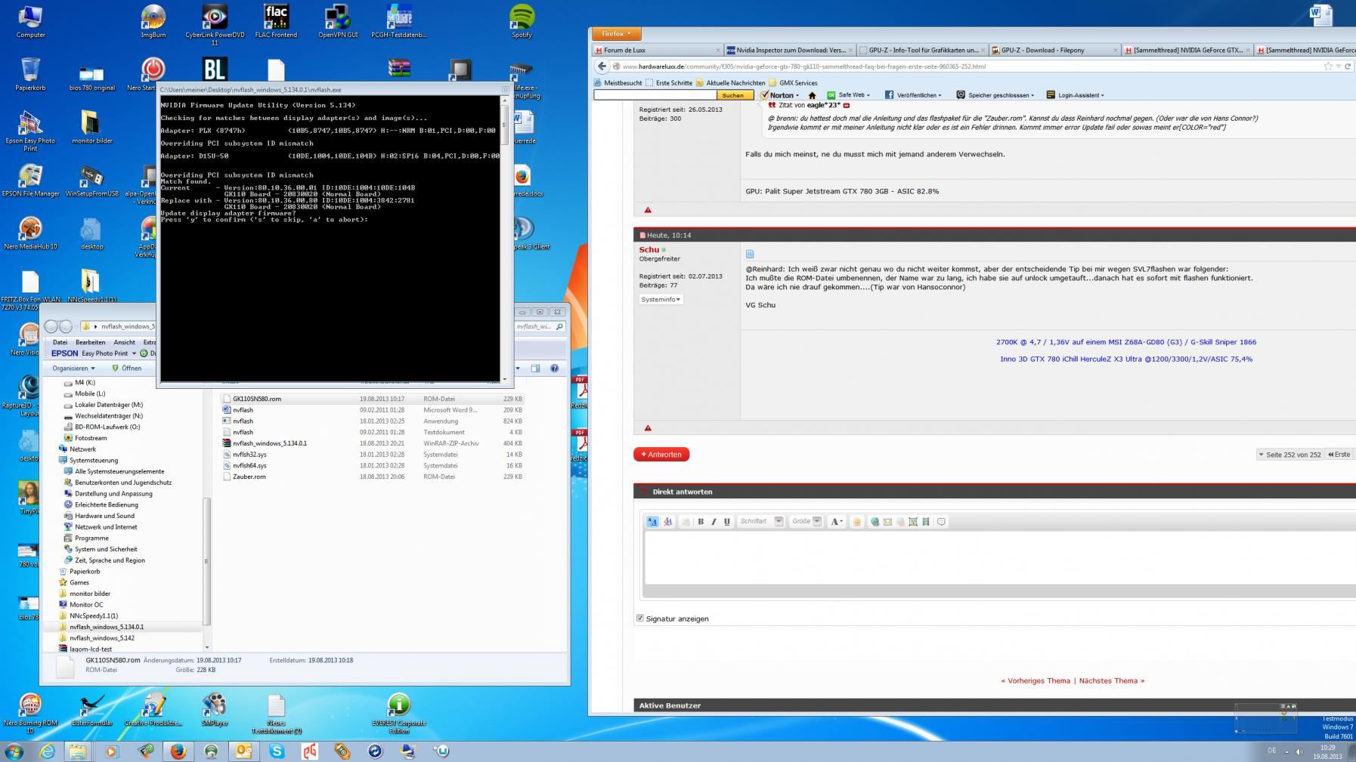1356x762 pixels.
Task: Open the Größe font size dropdown
Action: (x=806, y=522)
